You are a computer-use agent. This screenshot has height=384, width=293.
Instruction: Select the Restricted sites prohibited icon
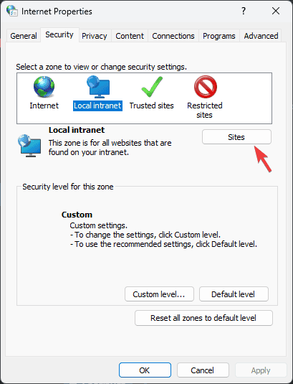click(206, 87)
